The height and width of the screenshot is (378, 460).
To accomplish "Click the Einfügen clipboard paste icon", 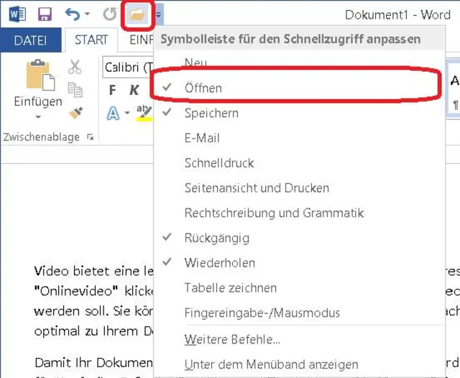I will (x=37, y=76).
